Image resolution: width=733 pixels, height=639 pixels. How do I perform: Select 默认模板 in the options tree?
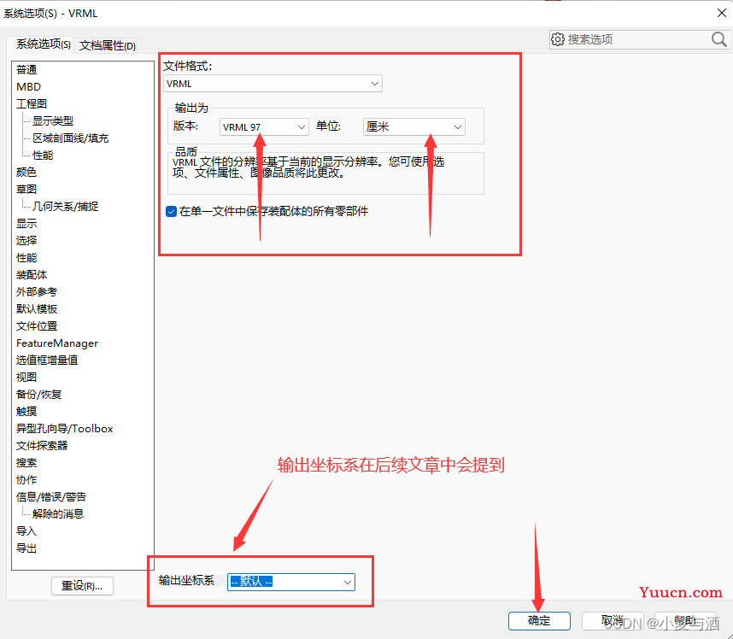click(x=37, y=309)
